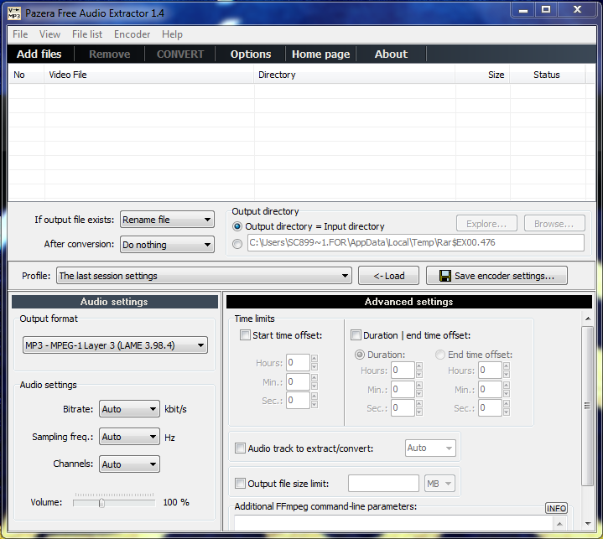The image size is (603, 539).
Task: Click the Video File column header
Action: (149, 75)
